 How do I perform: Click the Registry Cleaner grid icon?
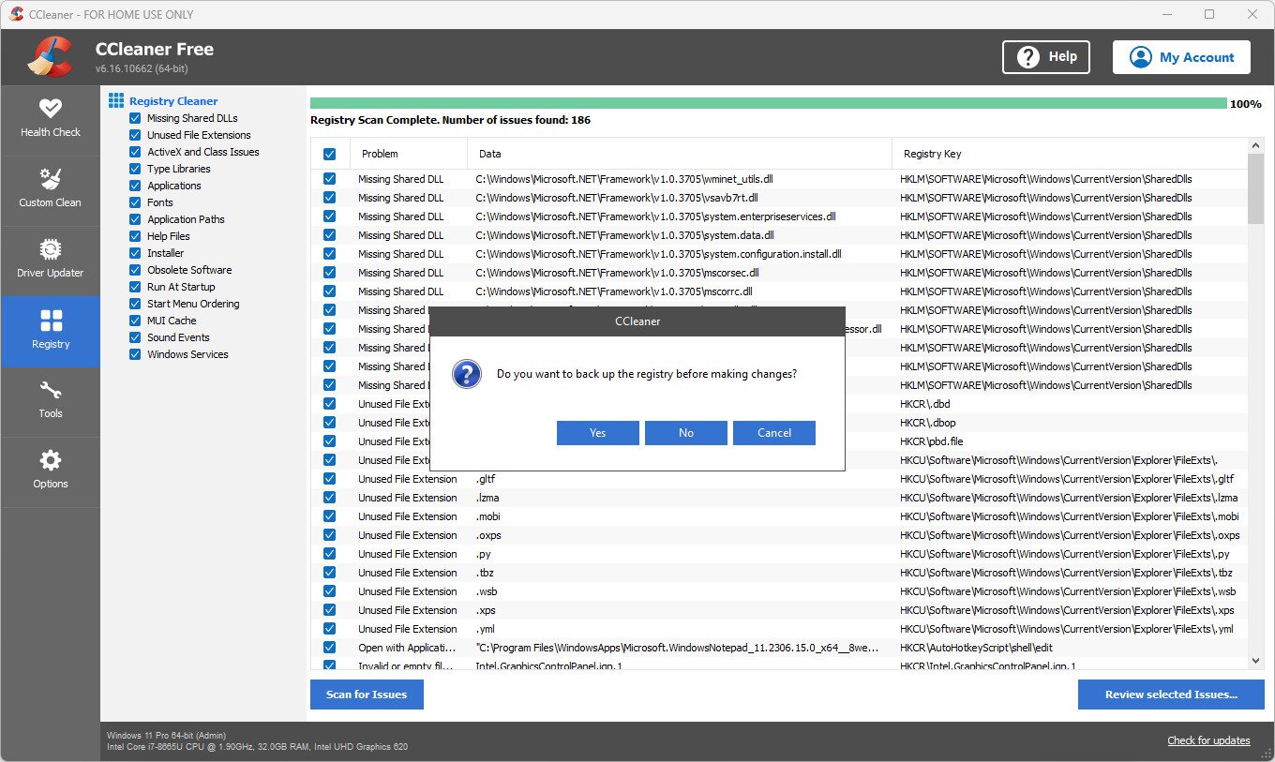[x=115, y=100]
